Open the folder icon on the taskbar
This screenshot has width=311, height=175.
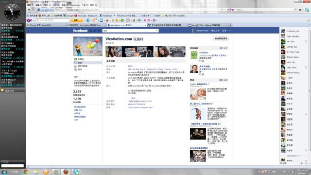[x=36, y=172]
